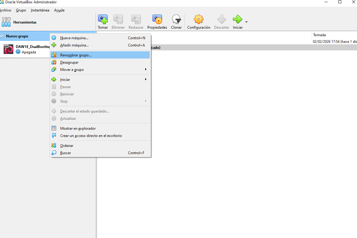The width and height of the screenshot is (357, 238).
Task: Select Buscar from context menu
Action: (x=100, y=153)
